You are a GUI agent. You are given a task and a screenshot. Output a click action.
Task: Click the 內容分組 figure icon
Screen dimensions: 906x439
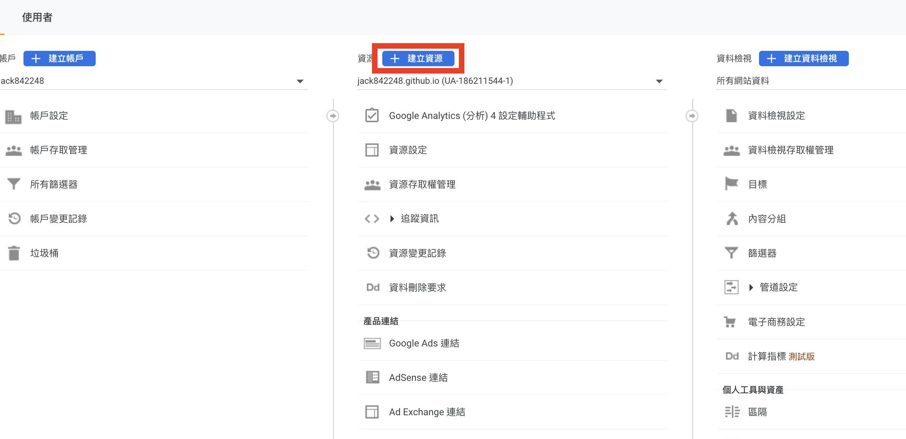pyautogui.click(x=732, y=218)
